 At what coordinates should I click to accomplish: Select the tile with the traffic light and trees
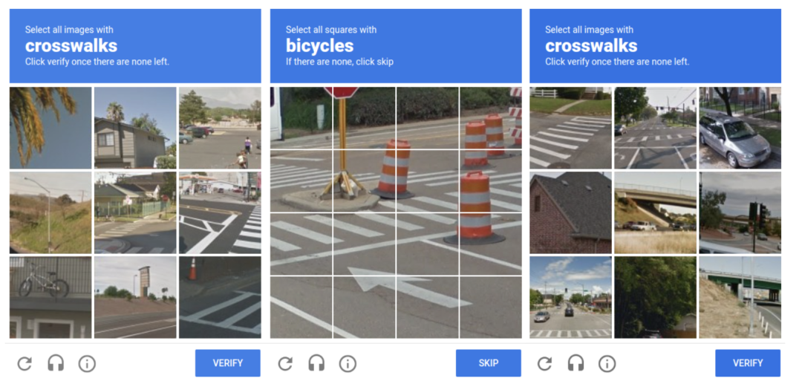click(x=740, y=212)
